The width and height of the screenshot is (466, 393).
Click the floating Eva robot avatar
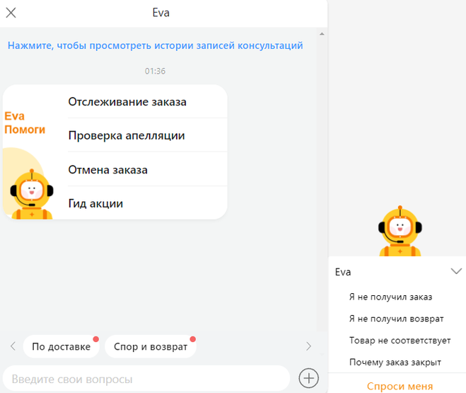[x=400, y=231]
